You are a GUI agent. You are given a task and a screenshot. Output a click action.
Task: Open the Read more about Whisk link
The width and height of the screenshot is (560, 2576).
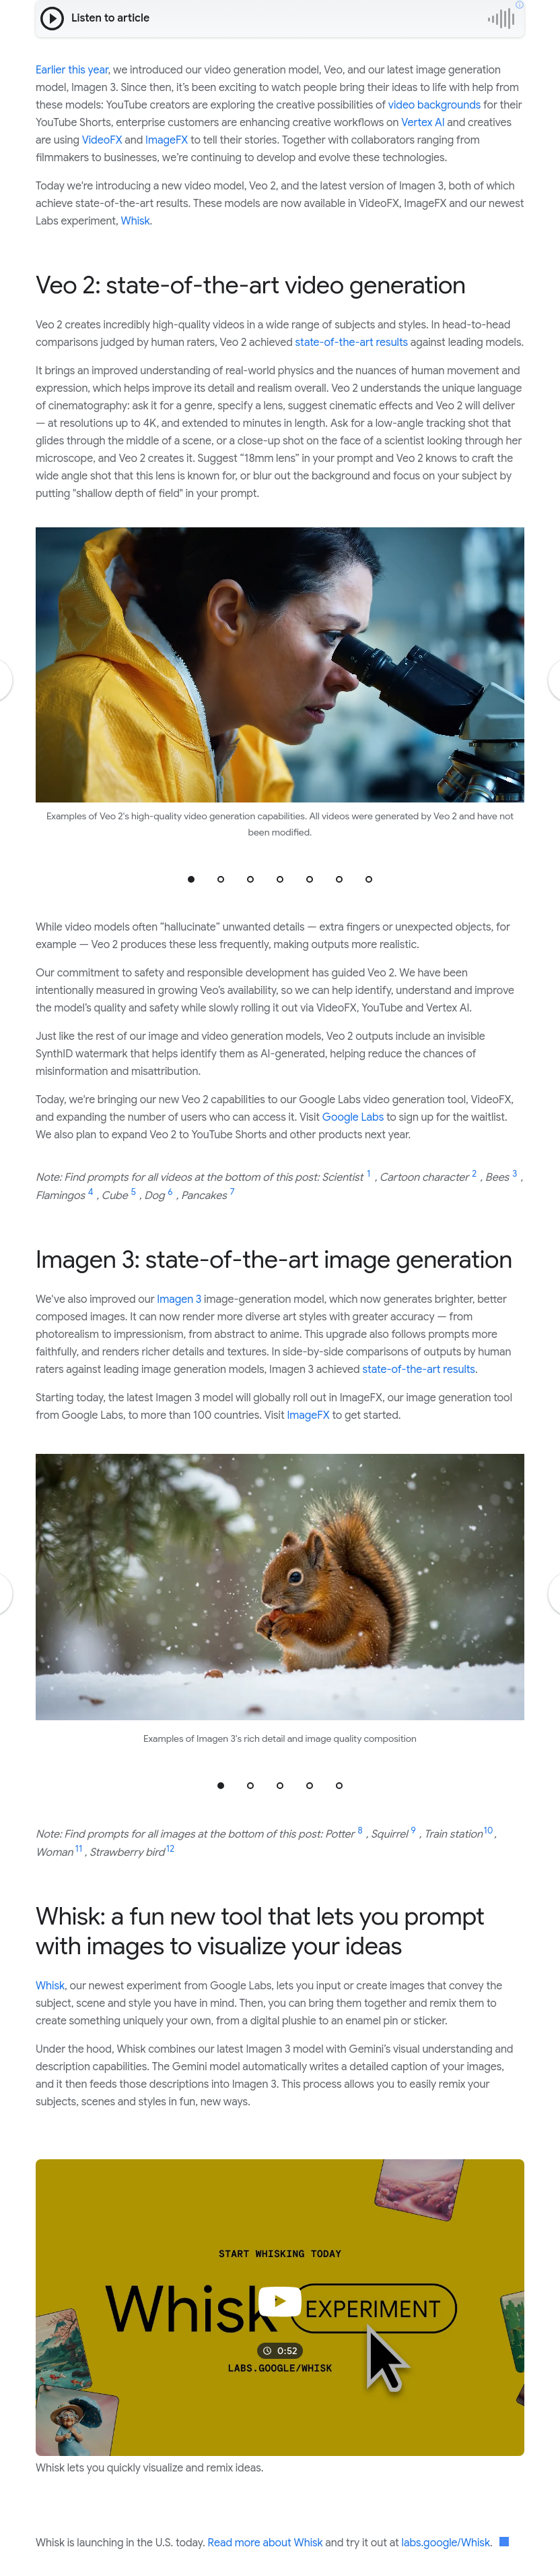tap(265, 2542)
